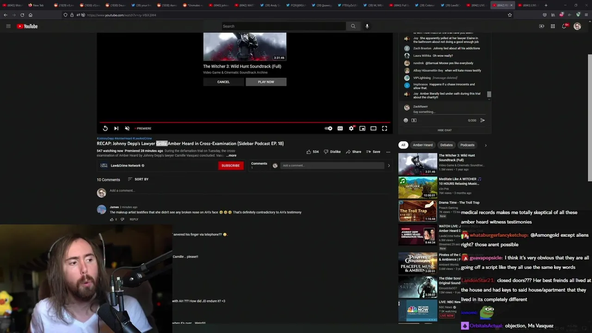The image size is (592, 333).
Task: Expand description with '...more'
Action: coord(231,156)
